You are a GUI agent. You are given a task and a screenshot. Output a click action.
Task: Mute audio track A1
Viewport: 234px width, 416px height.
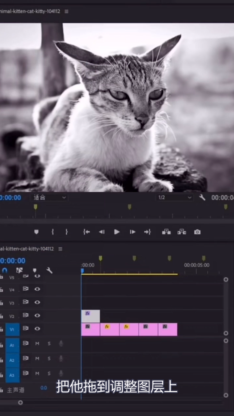[x=37, y=344]
